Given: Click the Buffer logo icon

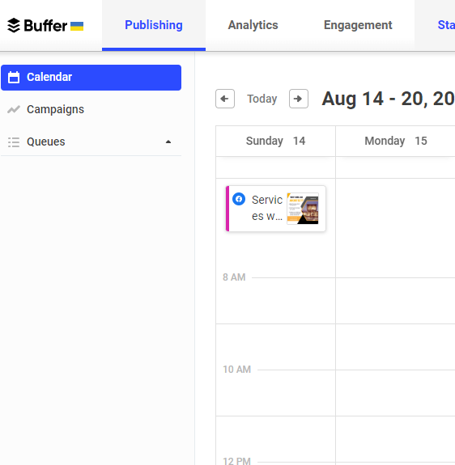Looking at the screenshot, I should click(13, 26).
